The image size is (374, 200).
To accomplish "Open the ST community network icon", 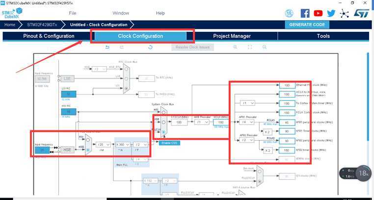I will [344, 13].
